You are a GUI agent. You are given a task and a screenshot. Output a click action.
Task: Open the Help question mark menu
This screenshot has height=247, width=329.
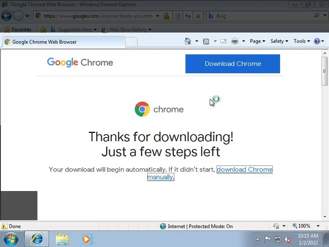319,41
